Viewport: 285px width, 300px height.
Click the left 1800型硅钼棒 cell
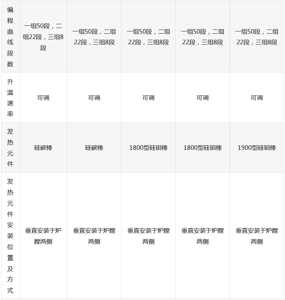point(148,148)
